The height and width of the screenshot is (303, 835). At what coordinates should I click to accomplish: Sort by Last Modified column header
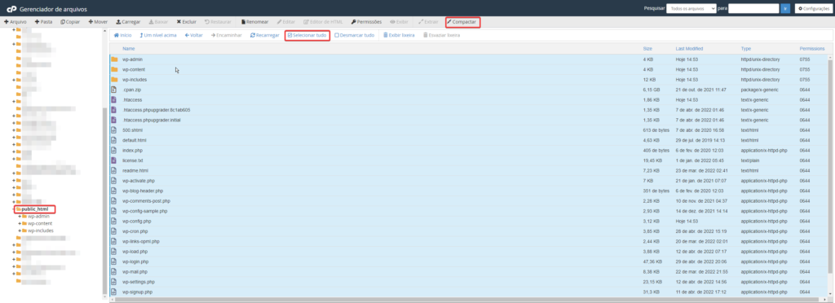tap(689, 48)
